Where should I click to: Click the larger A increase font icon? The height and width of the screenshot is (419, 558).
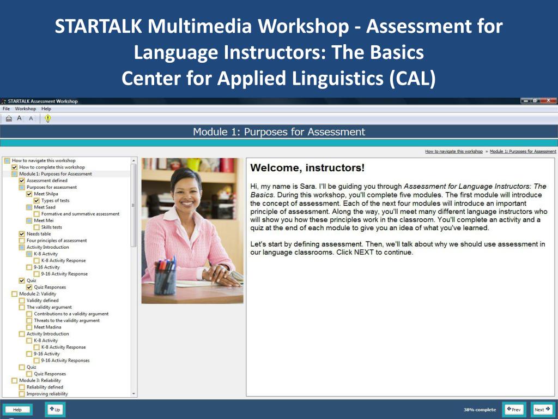click(19, 118)
